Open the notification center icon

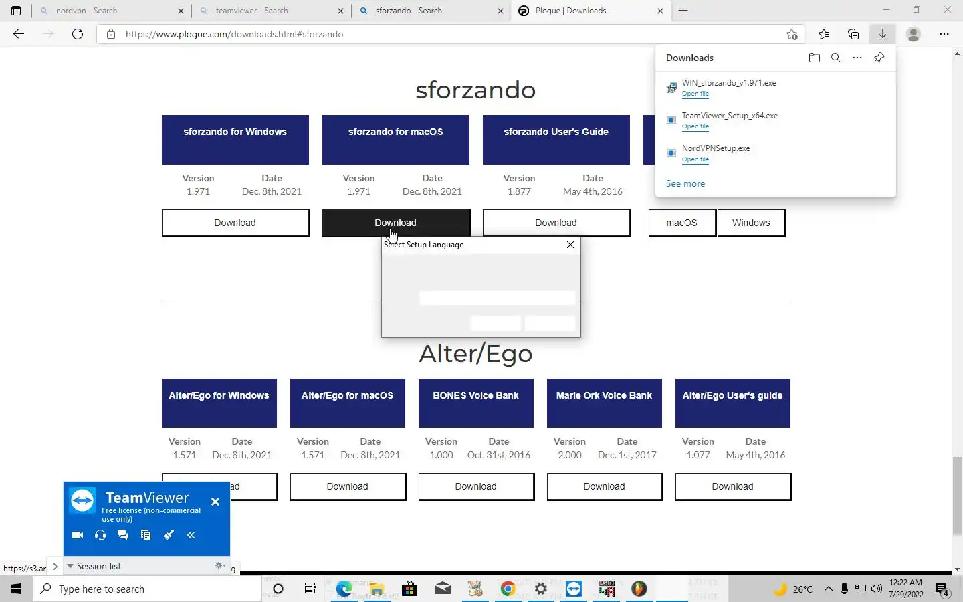point(943,590)
